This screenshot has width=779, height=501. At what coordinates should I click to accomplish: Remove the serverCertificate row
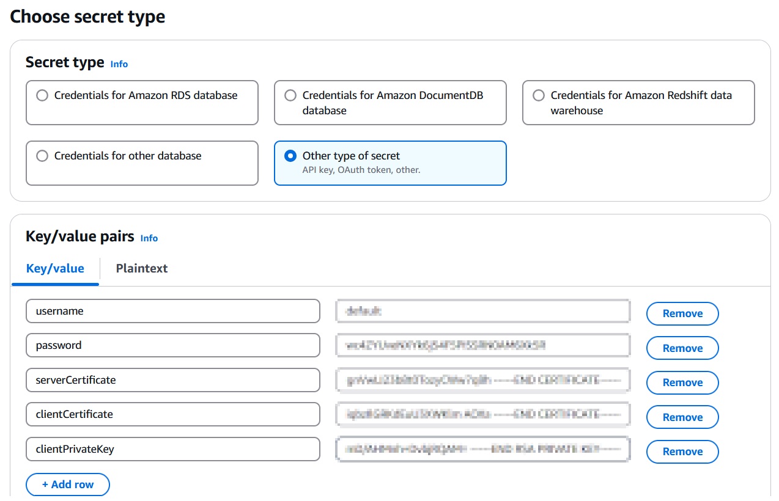click(682, 382)
